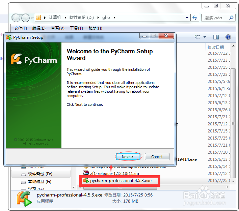This screenshot has width=239, height=211.
Task: Open recent pages dropdown beside navigation arrows
Action: [32, 18]
